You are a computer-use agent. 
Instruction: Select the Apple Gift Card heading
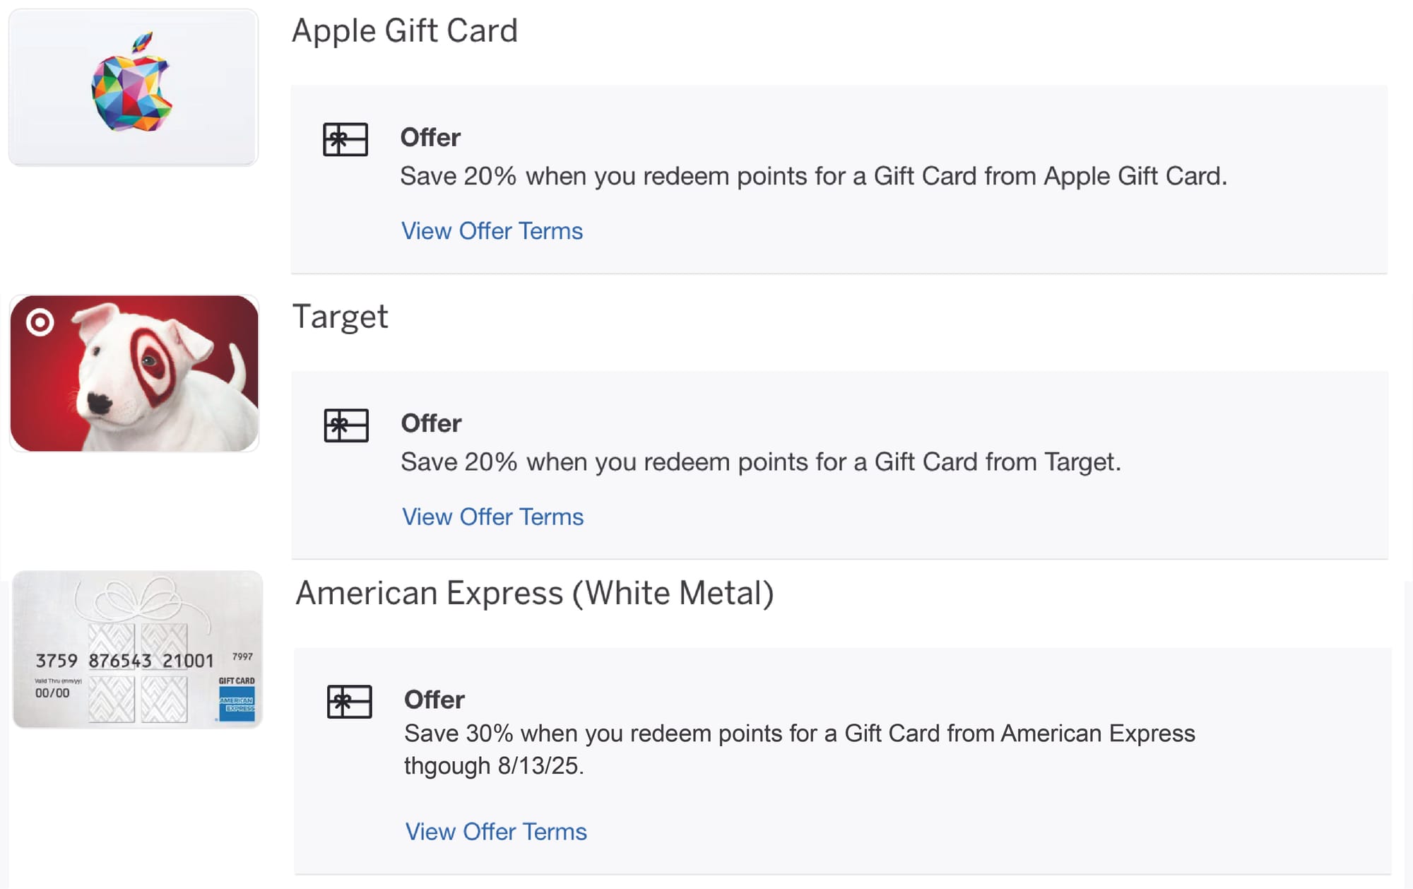(x=405, y=31)
